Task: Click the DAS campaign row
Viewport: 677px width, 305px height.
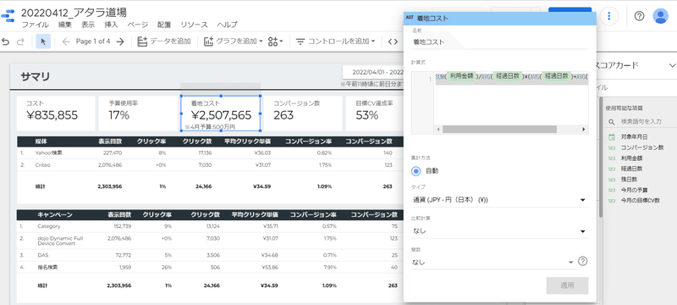Action: [210, 255]
